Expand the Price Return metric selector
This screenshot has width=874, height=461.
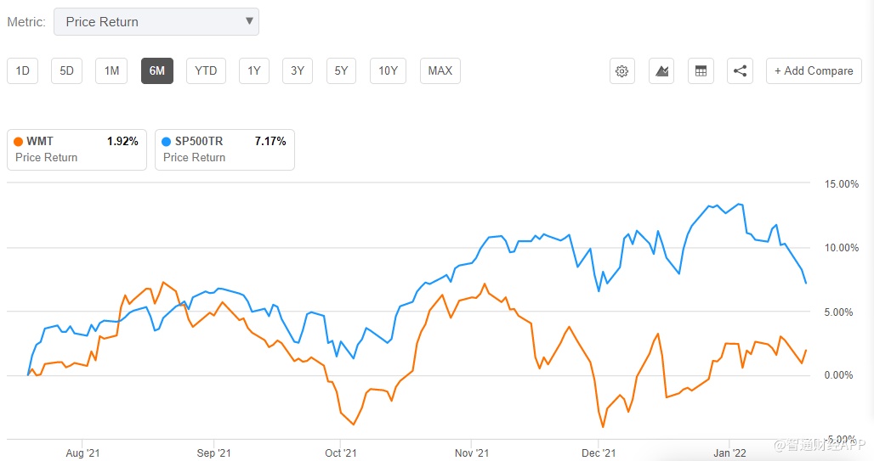156,21
